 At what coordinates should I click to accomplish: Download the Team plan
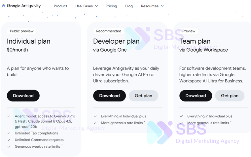pyautogui.click(x=196, y=96)
